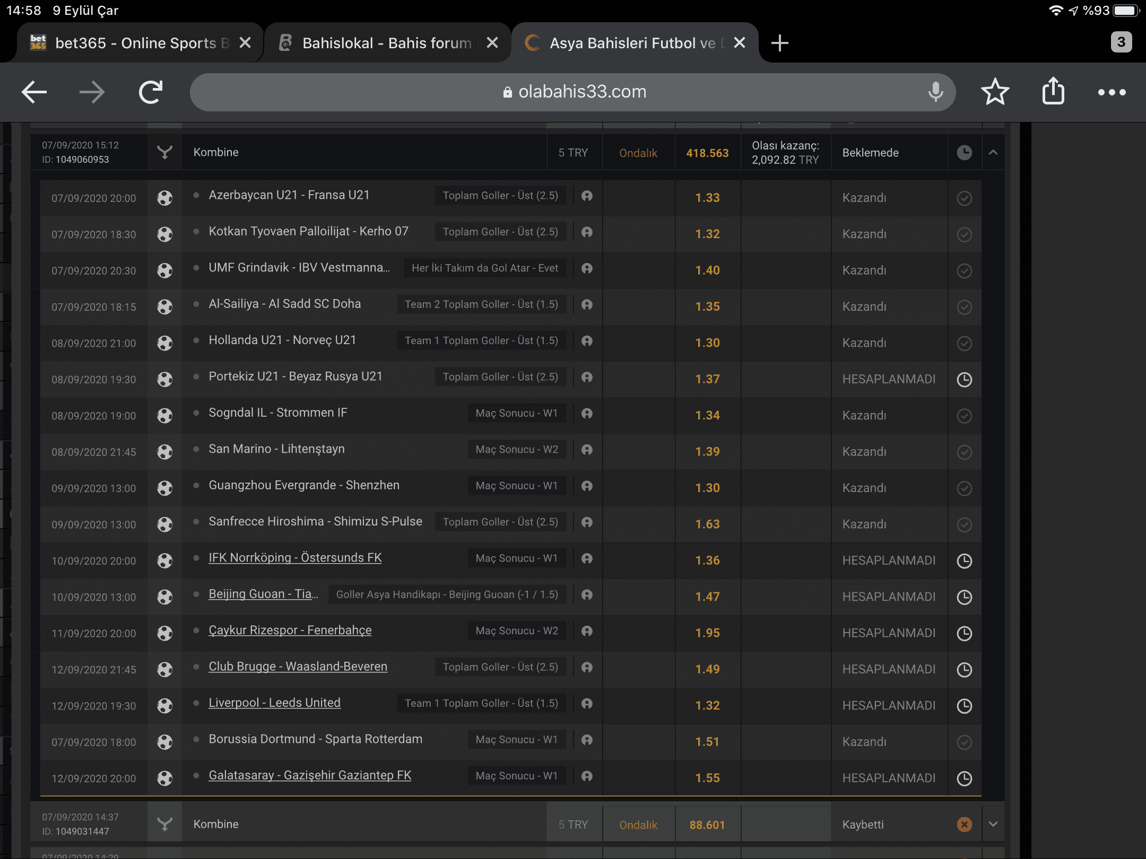Go back with the browser back arrow
1146x859 pixels.
point(34,92)
